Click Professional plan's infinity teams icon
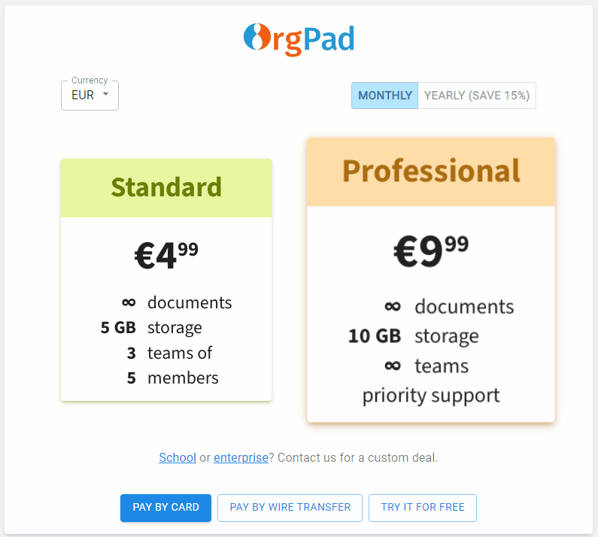Viewport: 598px width, 537px height. tap(392, 366)
